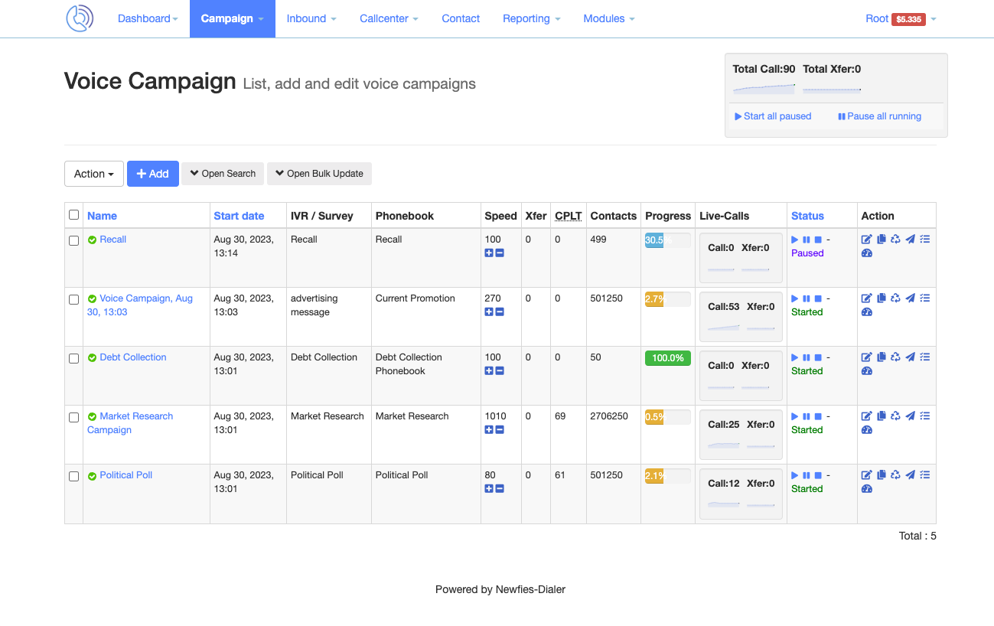This screenshot has width=994, height=626.
Task: Pause the Market Research Campaign
Action: tap(806, 416)
